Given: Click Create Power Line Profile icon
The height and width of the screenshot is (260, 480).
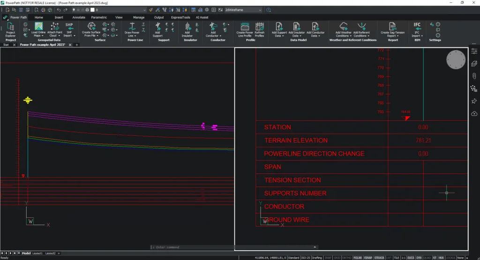Looking at the screenshot, I should (245, 26).
